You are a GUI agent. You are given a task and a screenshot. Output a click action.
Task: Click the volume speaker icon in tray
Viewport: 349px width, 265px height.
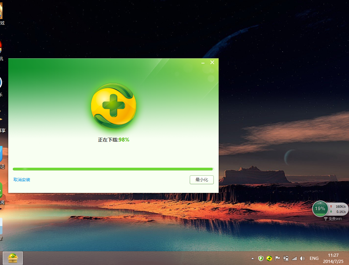(x=302, y=258)
